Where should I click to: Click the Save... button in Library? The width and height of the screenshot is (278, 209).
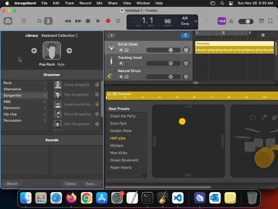(x=91, y=184)
